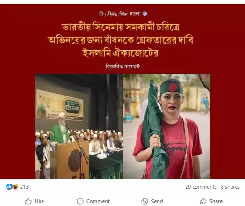The width and height of the screenshot is (245, 206).
Task: Click the Send button label
Action: tap(157, 201)
